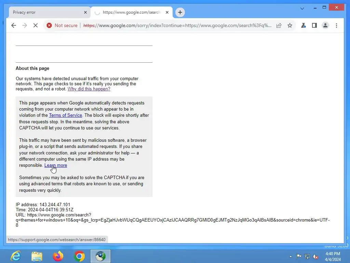Open the Learn more link
This screenshot has width=350, height=263.
[x=56, y=165]
